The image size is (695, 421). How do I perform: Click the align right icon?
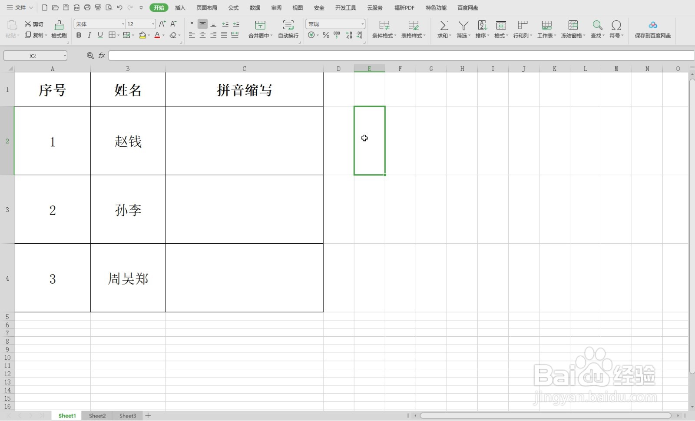213,35
